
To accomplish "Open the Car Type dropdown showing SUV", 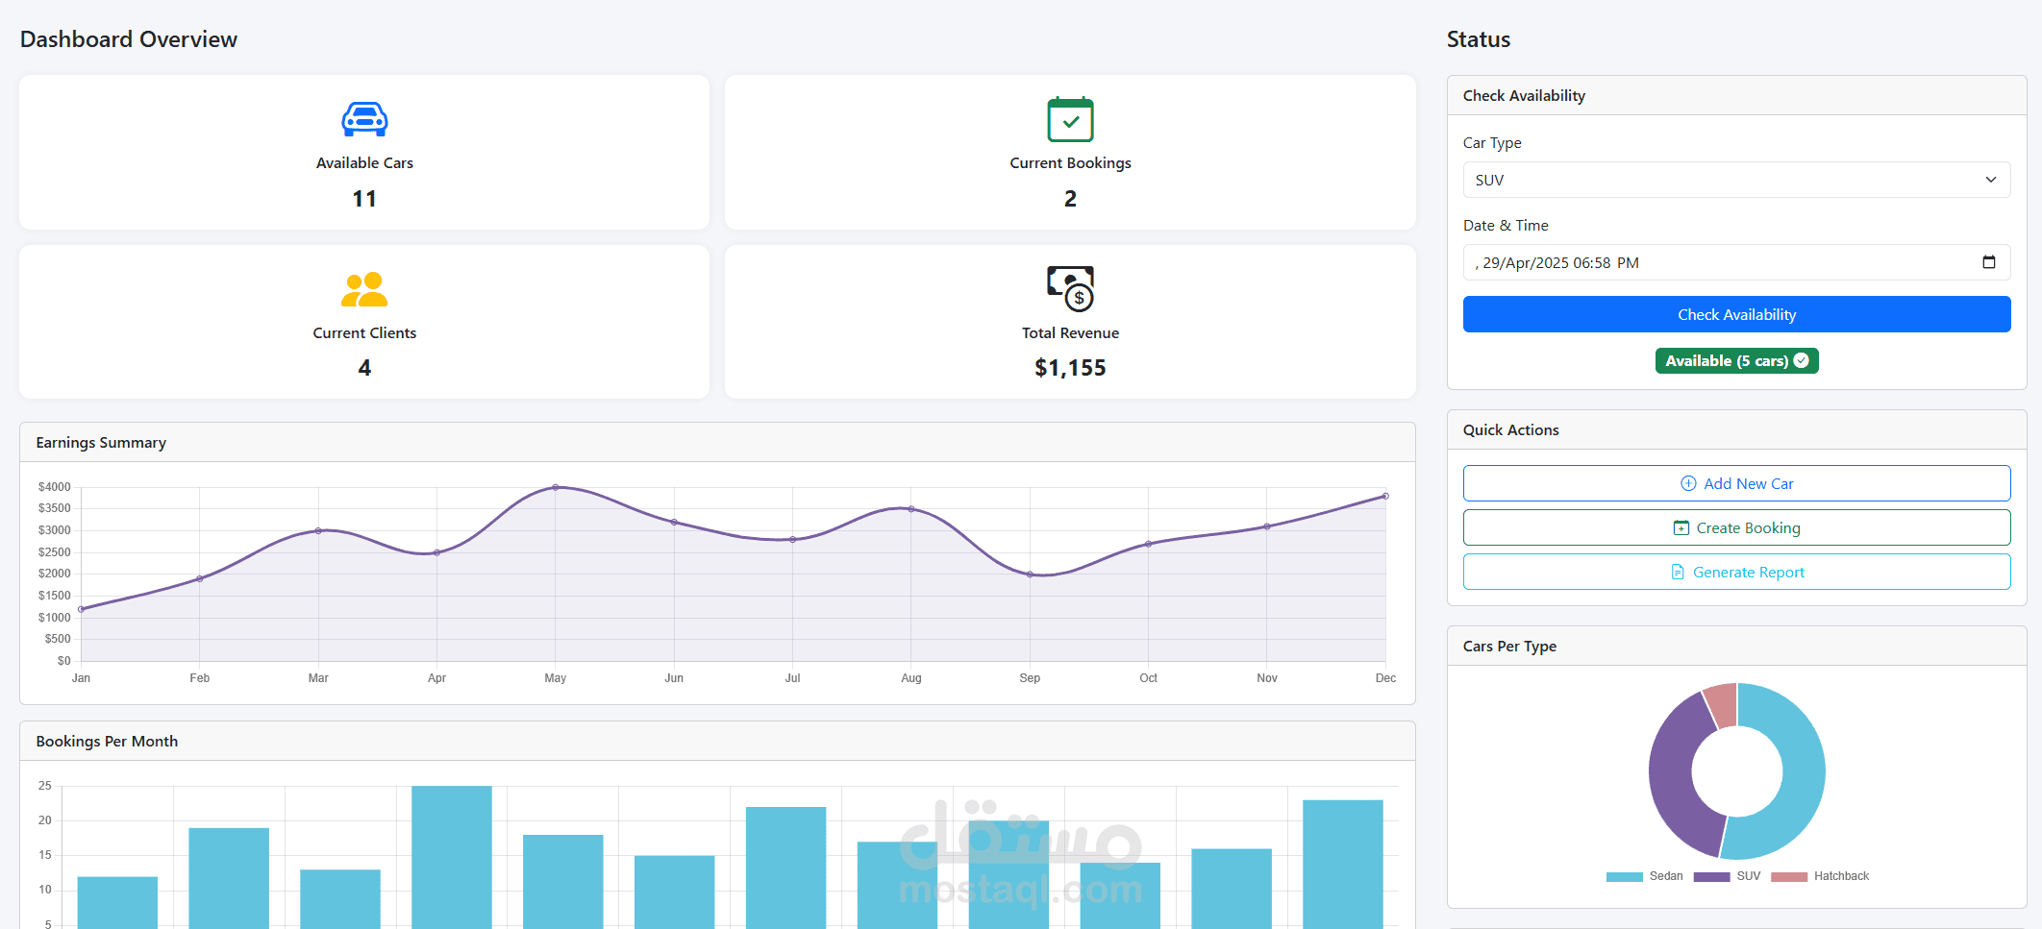I will coord(1736,180).
